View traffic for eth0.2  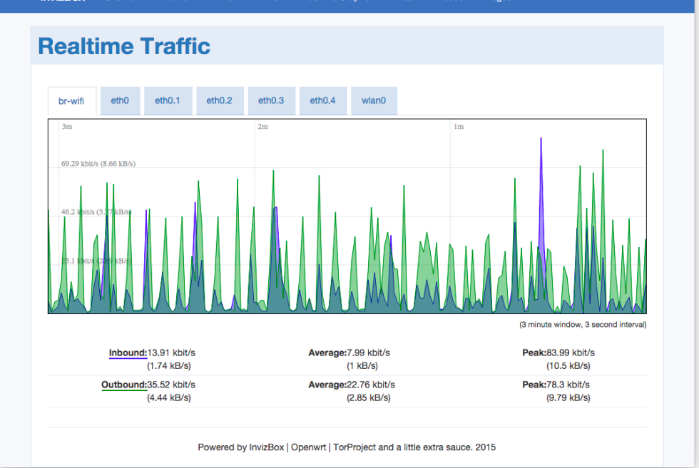pos(220,100)
